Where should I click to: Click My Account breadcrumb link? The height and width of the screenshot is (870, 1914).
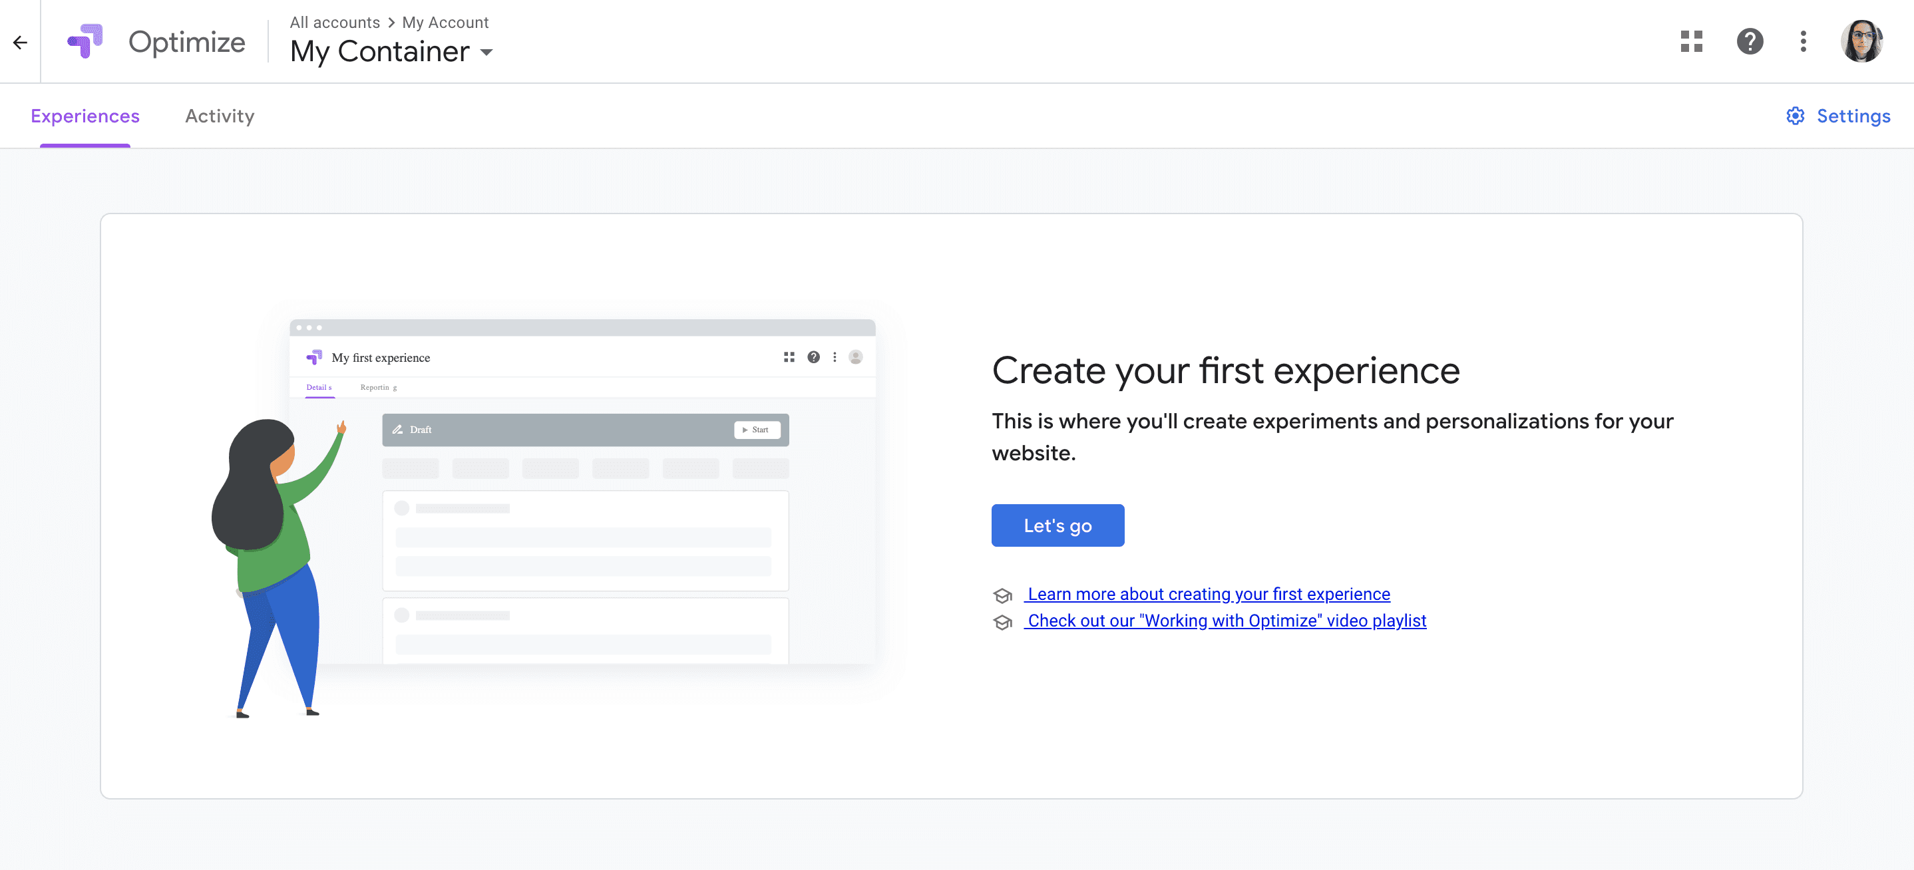(x=445, y=22)
